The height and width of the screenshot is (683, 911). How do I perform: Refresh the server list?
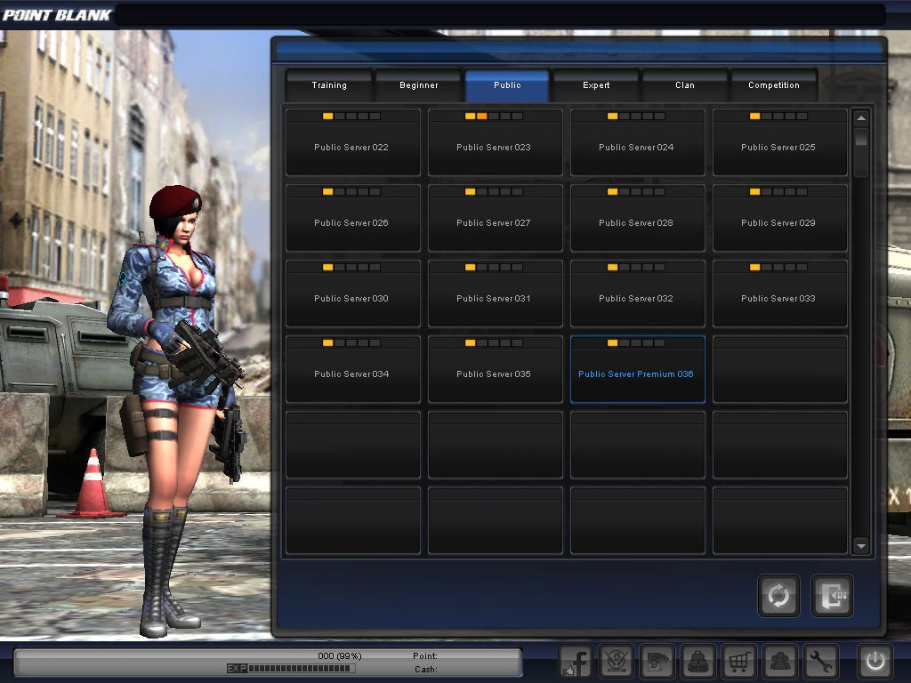pyautogui.click(x=778, y=596)
